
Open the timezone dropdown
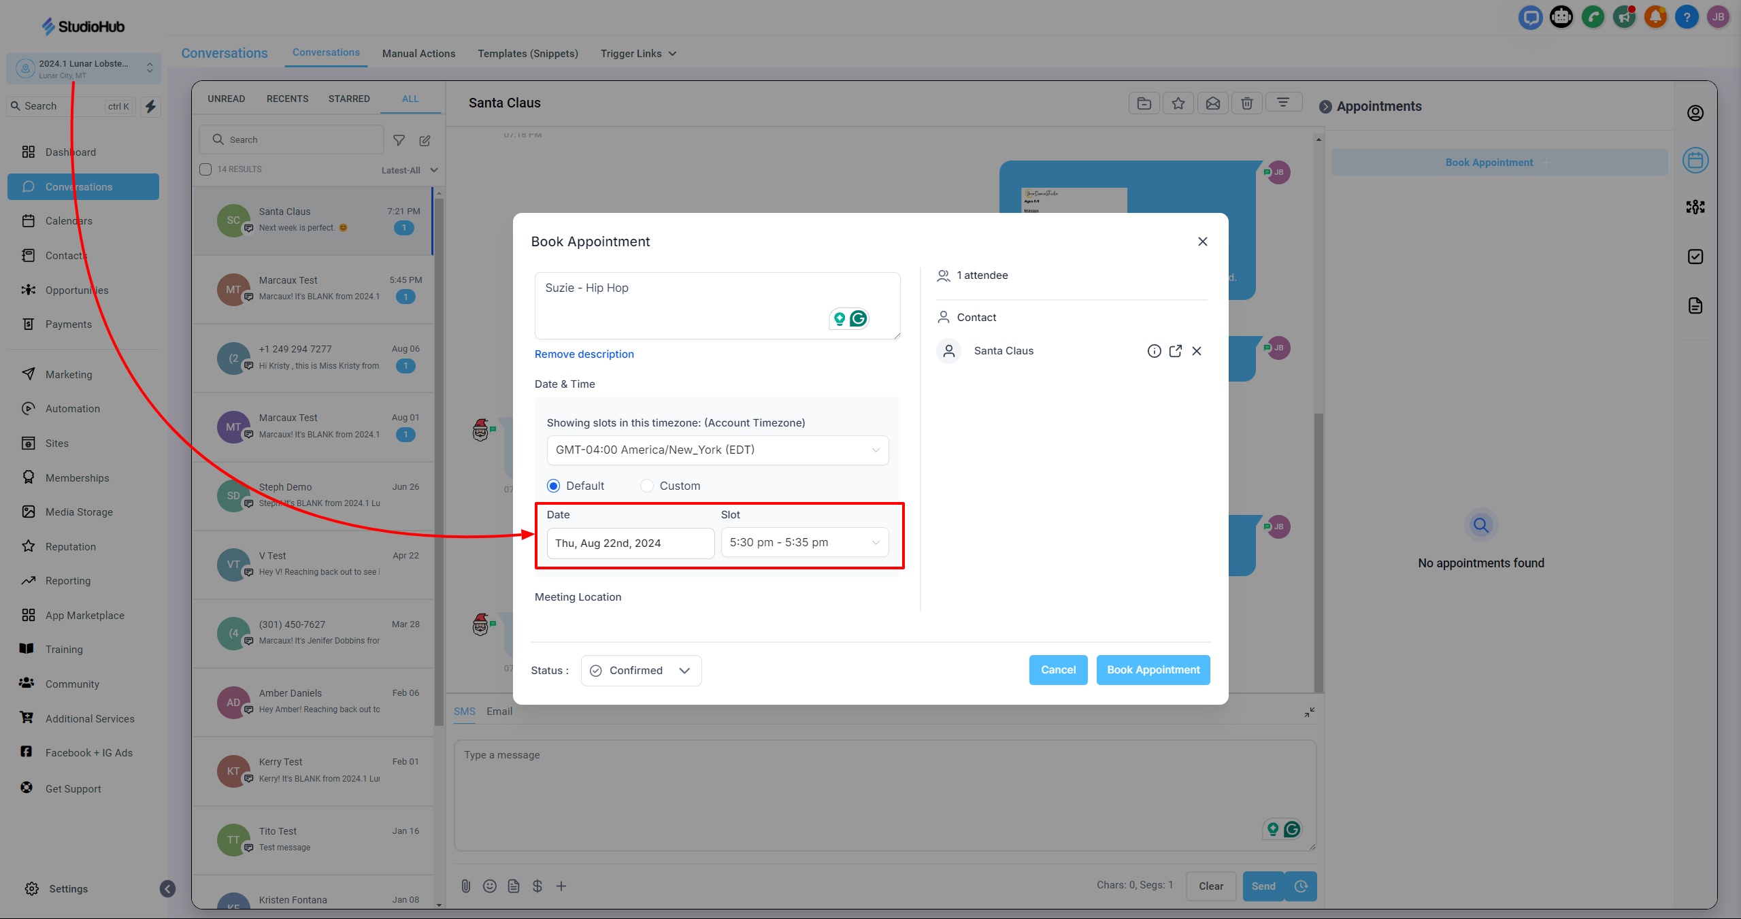point(717,450)
